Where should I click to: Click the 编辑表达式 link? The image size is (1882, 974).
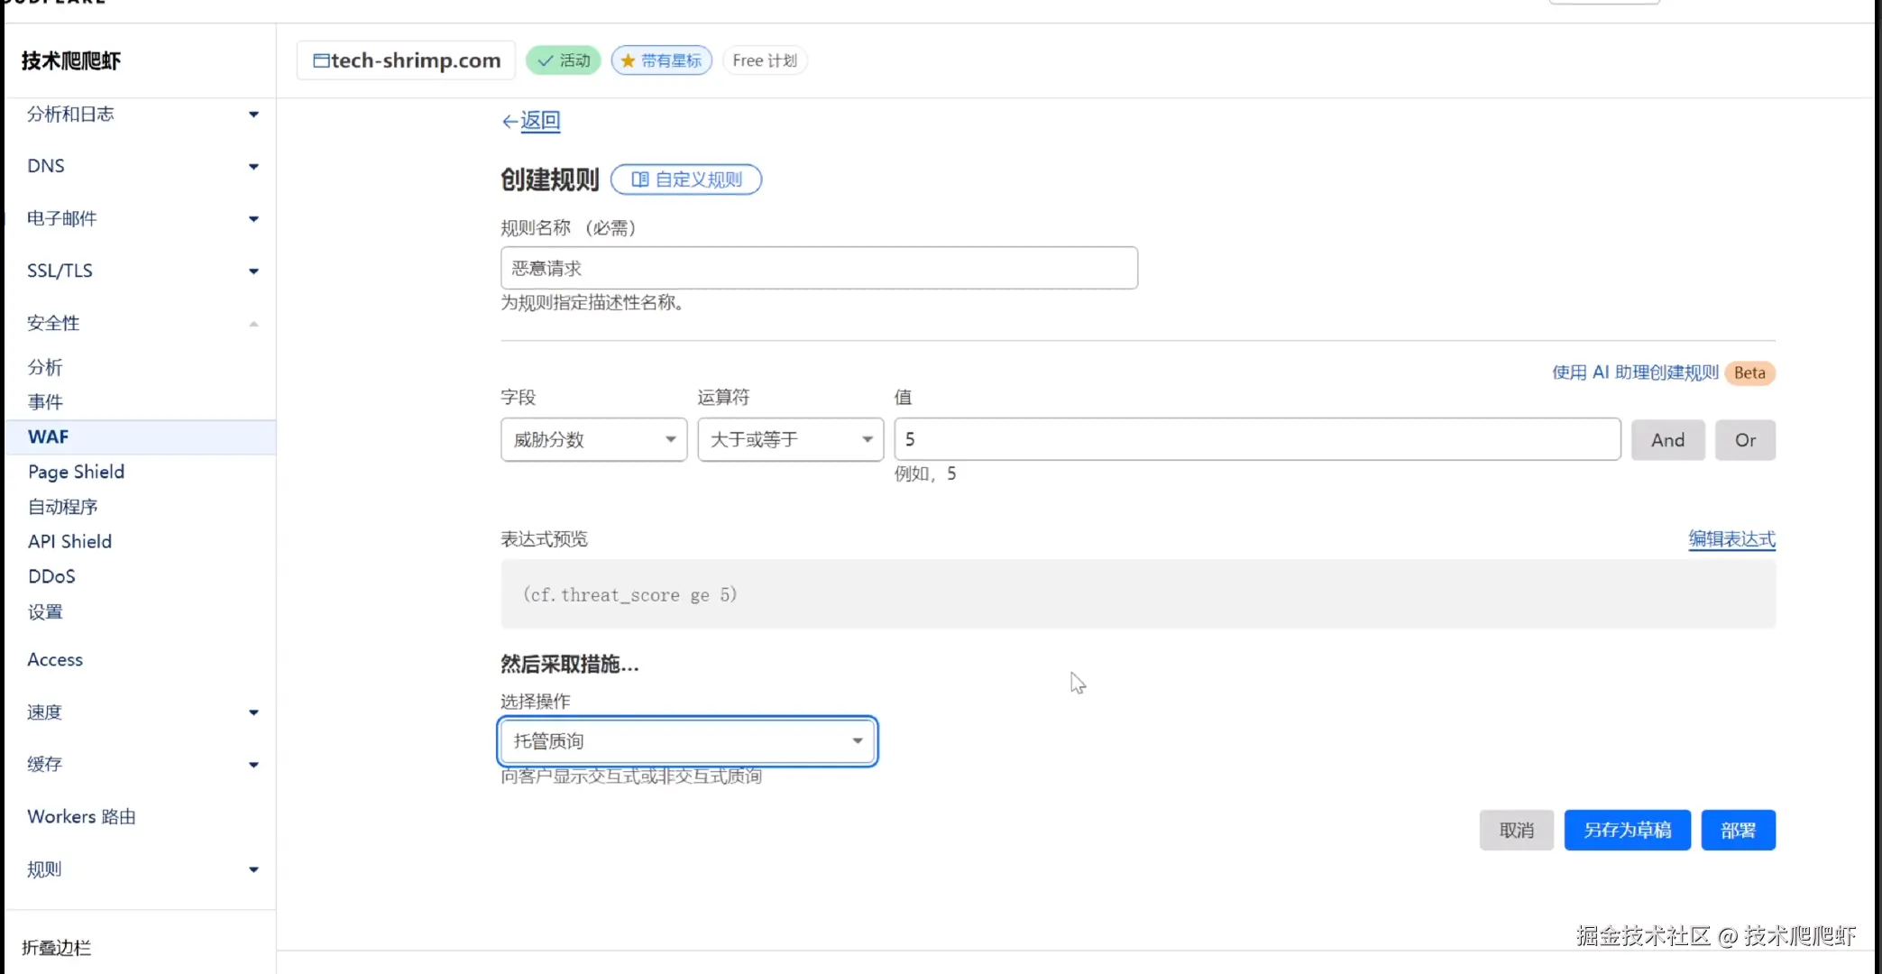point(1731,539)
